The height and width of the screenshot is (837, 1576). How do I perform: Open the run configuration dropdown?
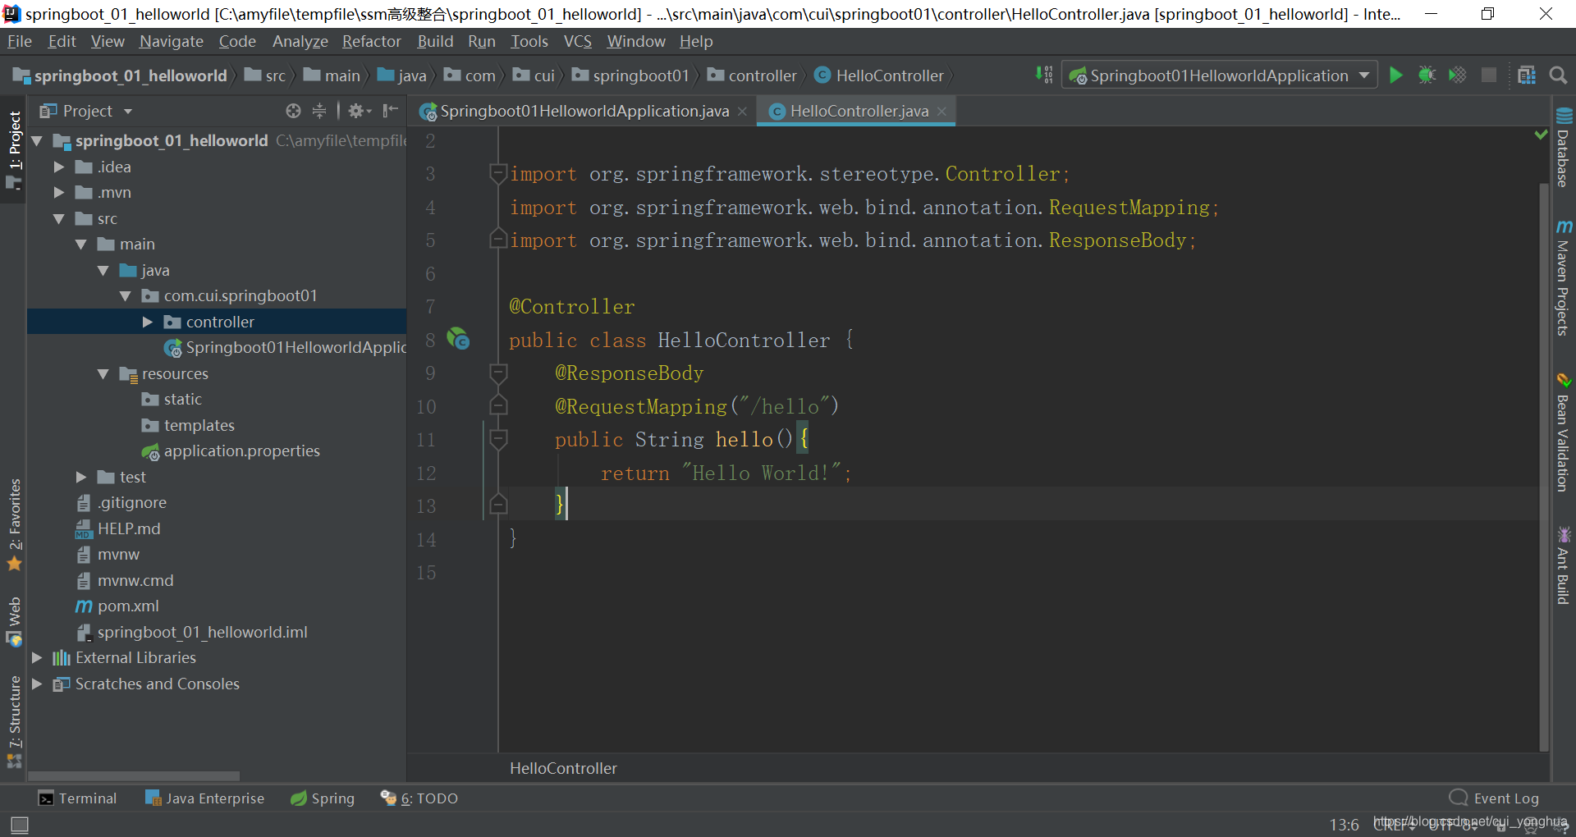(1220, 75)
